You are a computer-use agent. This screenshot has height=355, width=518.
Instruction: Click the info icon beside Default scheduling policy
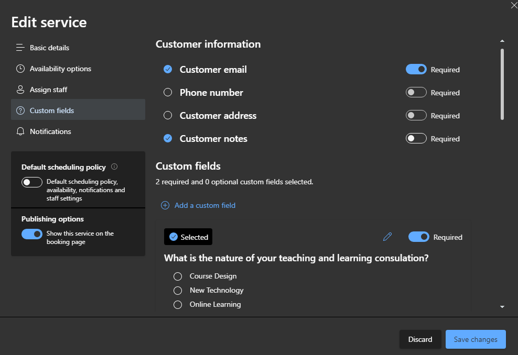(x=114, y=167)
